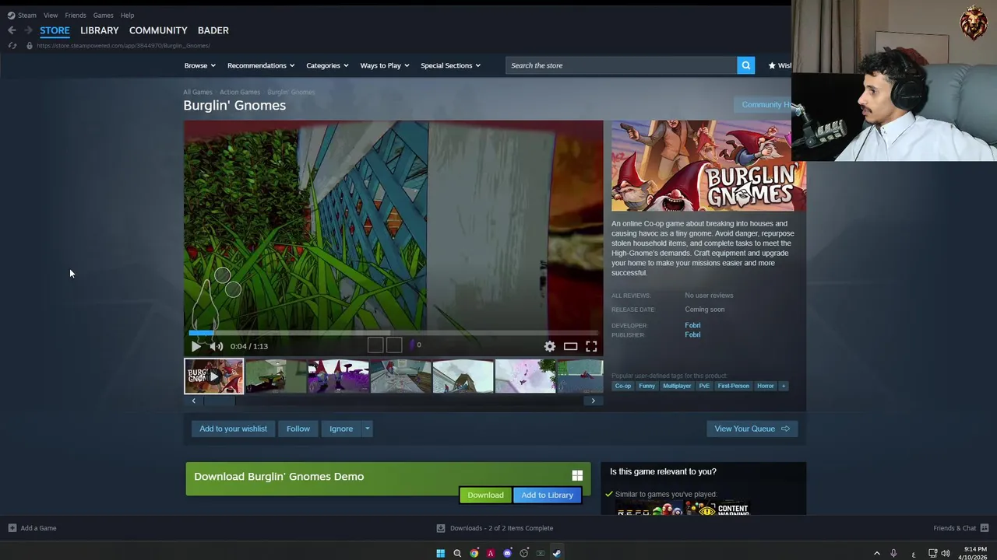Click Add to your wishlist
The height and width of the screenshot is (560, 997).
(233, 429)
